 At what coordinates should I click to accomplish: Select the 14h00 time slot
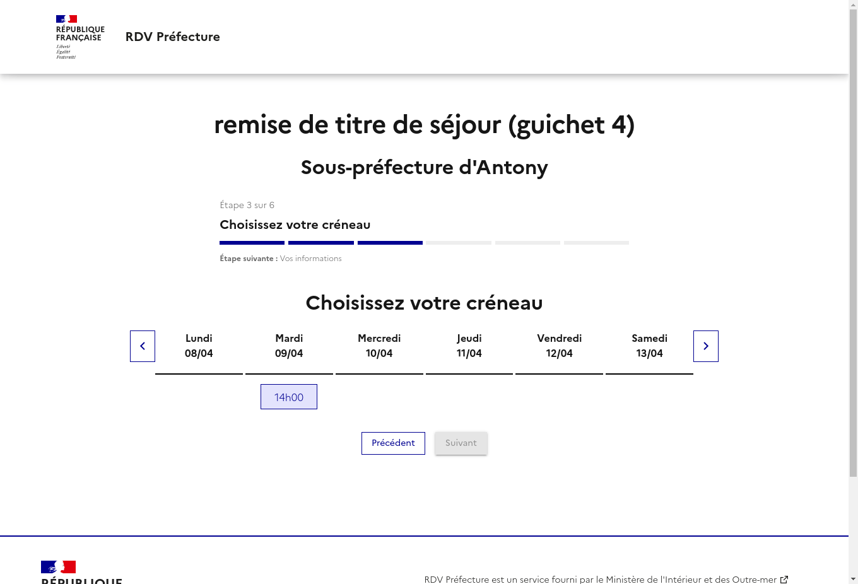(289, 397)
